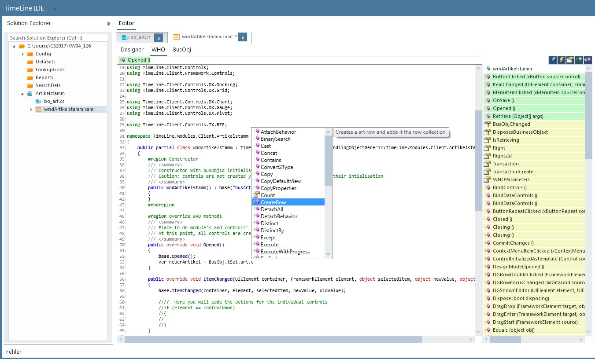Select OnSave () in the member list

point(535,100)
